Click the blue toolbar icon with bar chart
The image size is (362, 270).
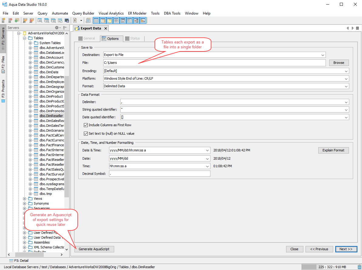click(x=143, y=21)
